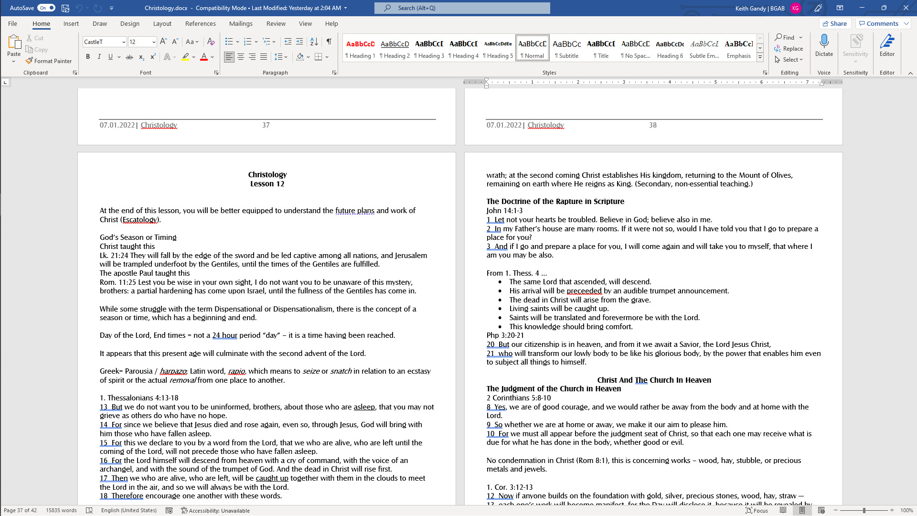
Task: Click the Numbering list icon
Action: (247, 42)
